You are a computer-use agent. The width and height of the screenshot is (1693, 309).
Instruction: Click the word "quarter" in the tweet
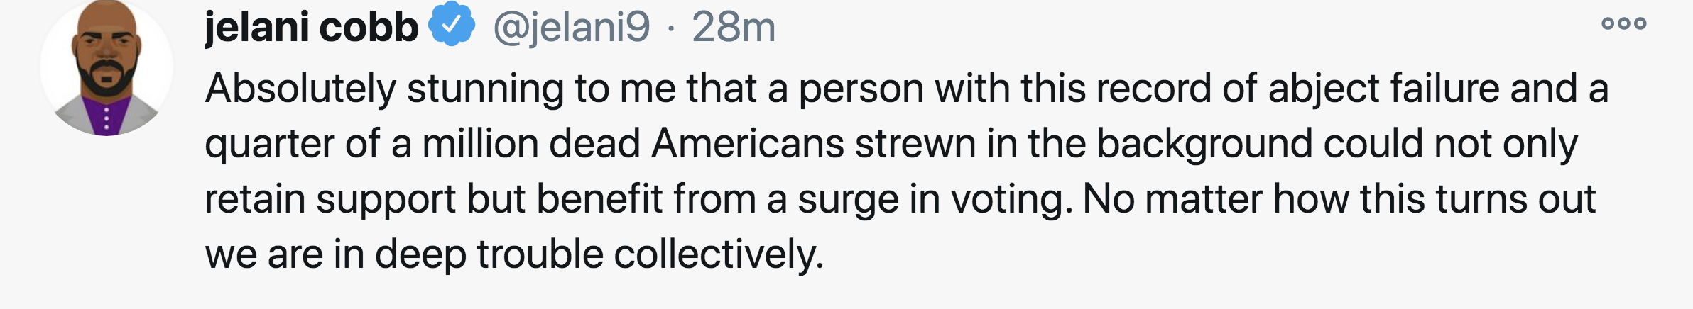coord(270,144)
